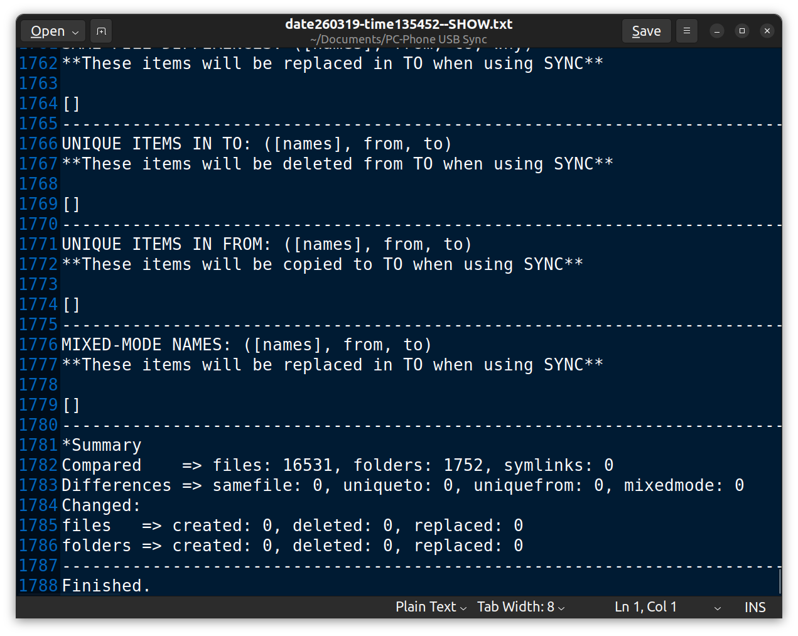Save the document with Save button
The height and width of the screenshot is (636, 798).
646,31
